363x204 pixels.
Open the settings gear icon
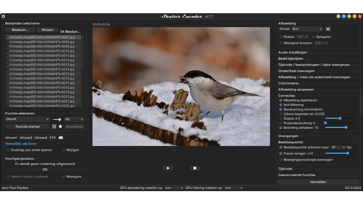click(x=3, y=16)
